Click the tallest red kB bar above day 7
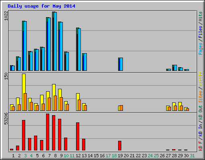The height and width of the screenshot is (160, 205). click(48, 132)
